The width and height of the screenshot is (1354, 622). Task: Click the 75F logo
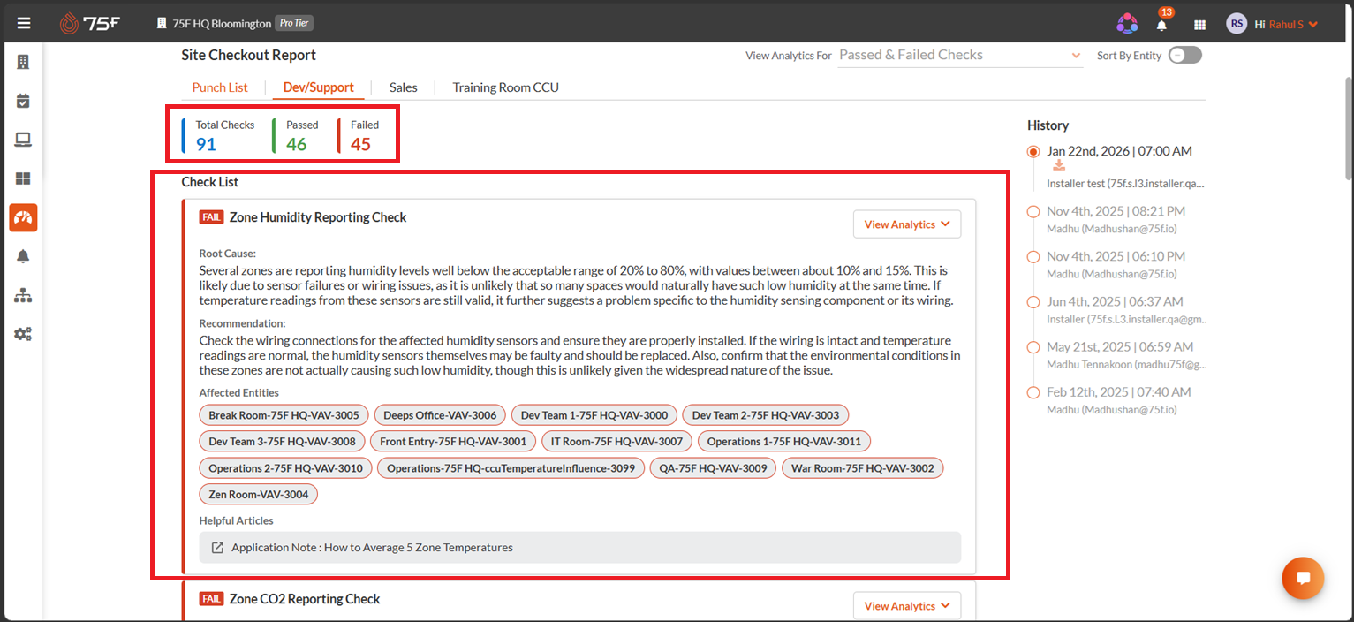[89, 24]
